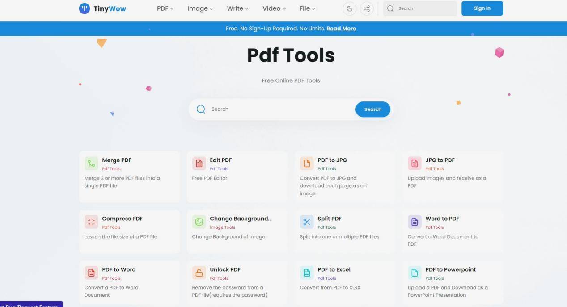Click the Sign In button
Viewport: 567px width, 307px height.
[482, 8]
